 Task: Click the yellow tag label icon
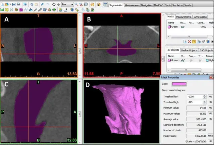click(77, 10)
